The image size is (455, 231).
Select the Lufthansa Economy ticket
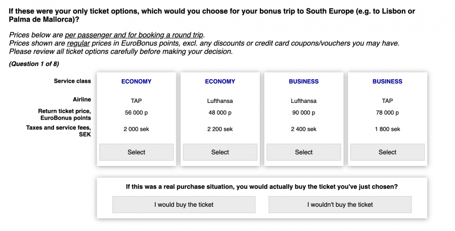[220, 152]
